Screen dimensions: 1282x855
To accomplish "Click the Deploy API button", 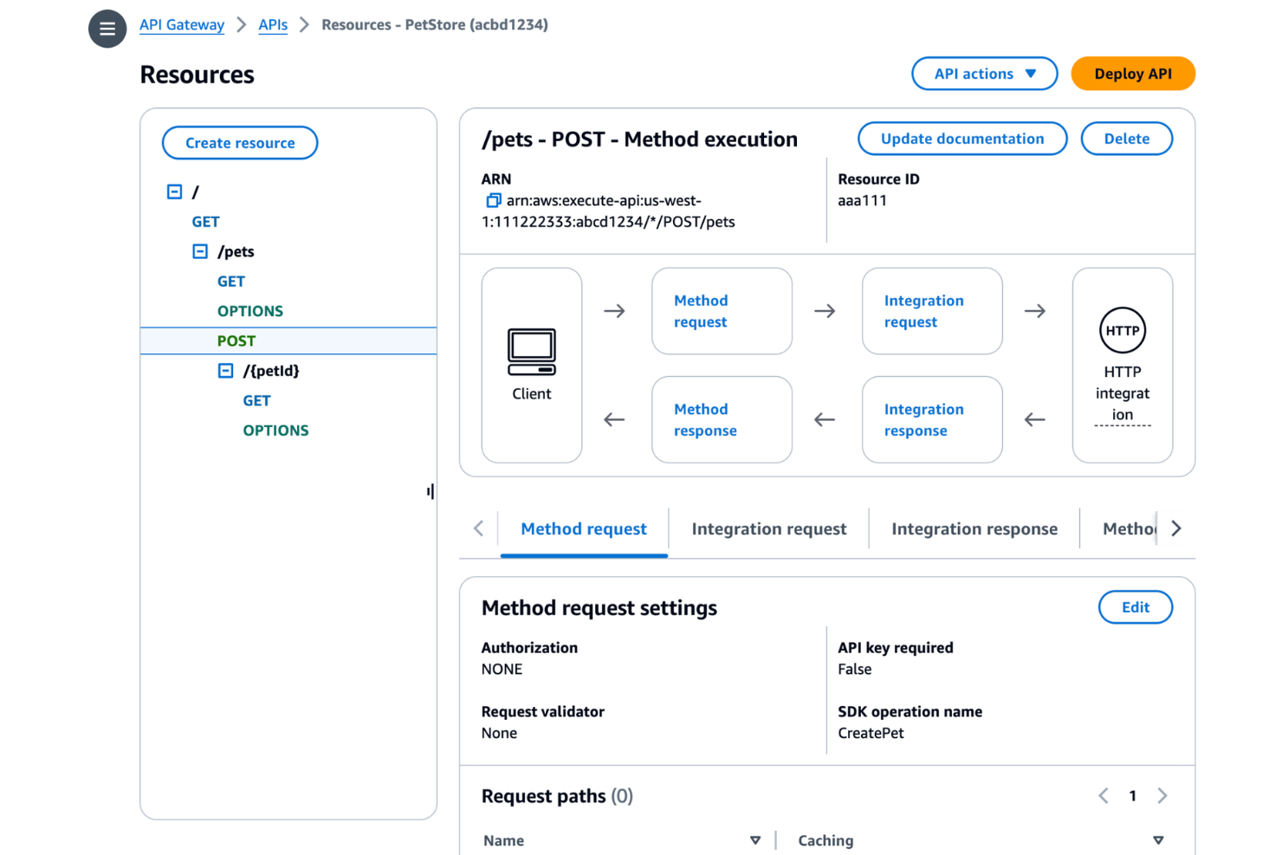I will [x=1133, y=74].
